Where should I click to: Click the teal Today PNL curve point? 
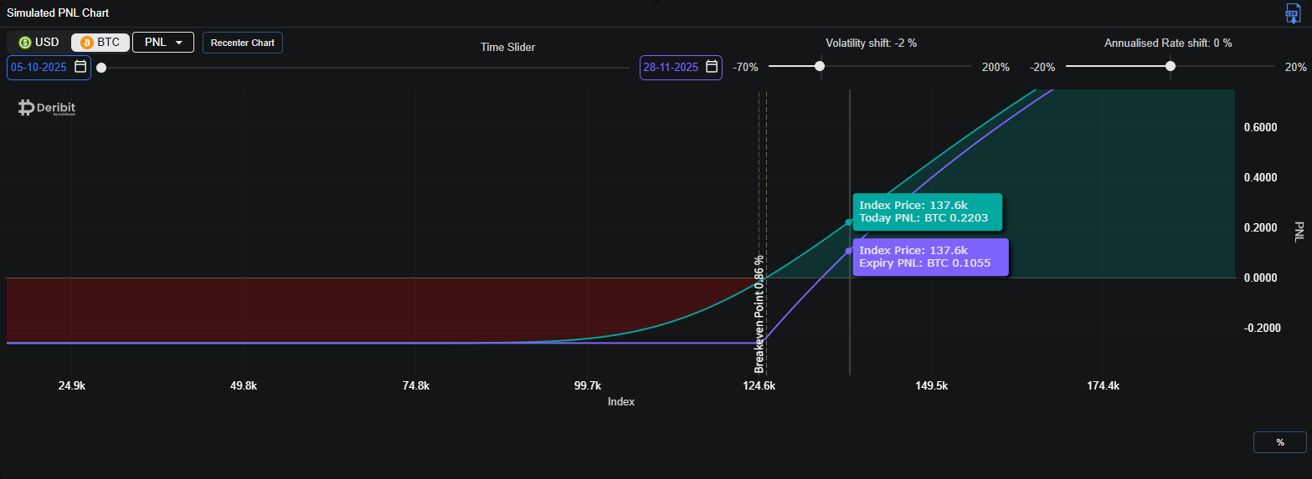coord(849,222)
